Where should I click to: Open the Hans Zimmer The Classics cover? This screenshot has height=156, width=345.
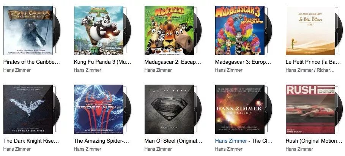point(240,109)
